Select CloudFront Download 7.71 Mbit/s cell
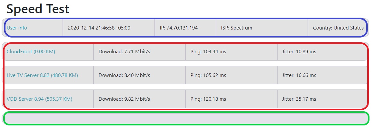Screen dimensions: 374x127 click(139, 52)
